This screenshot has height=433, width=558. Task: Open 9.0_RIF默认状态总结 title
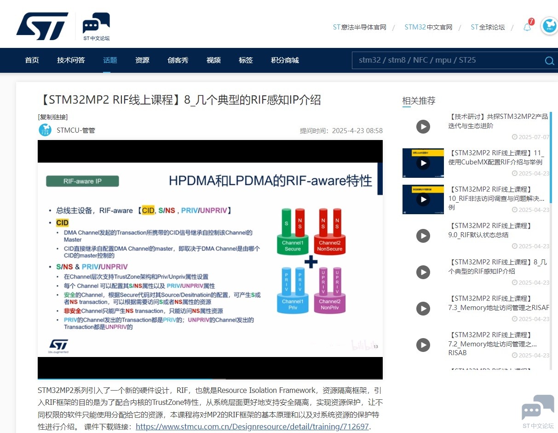click(490, 230)
